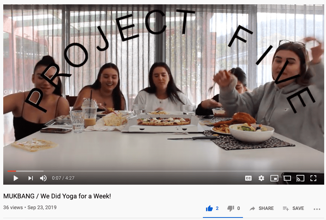
Task: Click the SHARE text label
Action: (266, 208)
